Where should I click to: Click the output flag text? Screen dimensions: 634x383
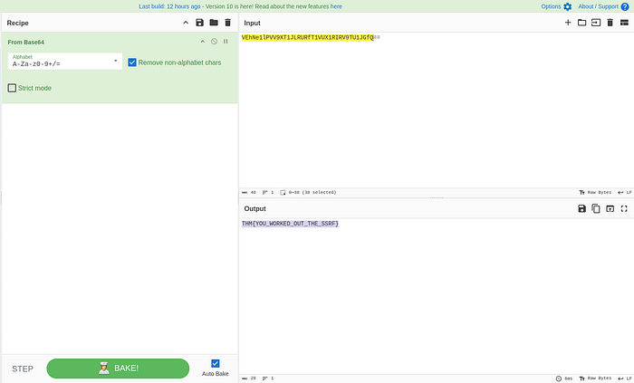[x=290, y=224]
